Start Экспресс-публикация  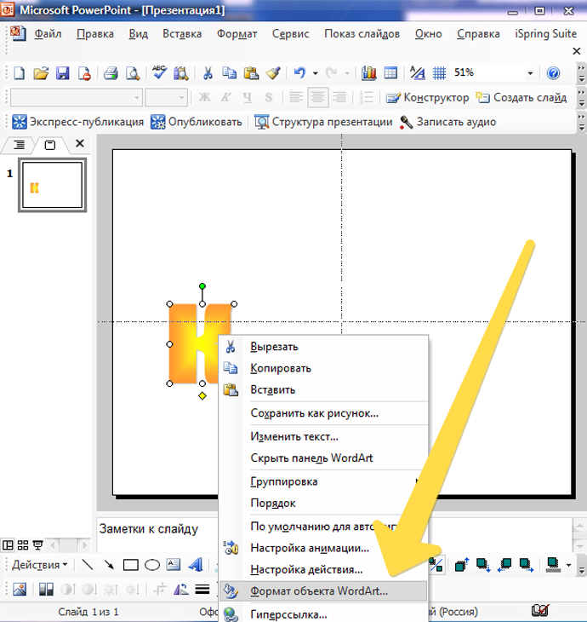point(77,122)
